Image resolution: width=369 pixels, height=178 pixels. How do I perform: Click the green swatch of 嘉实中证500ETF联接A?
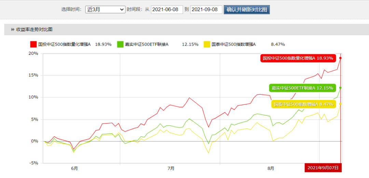pyautogui.click(x=120, y=44)
